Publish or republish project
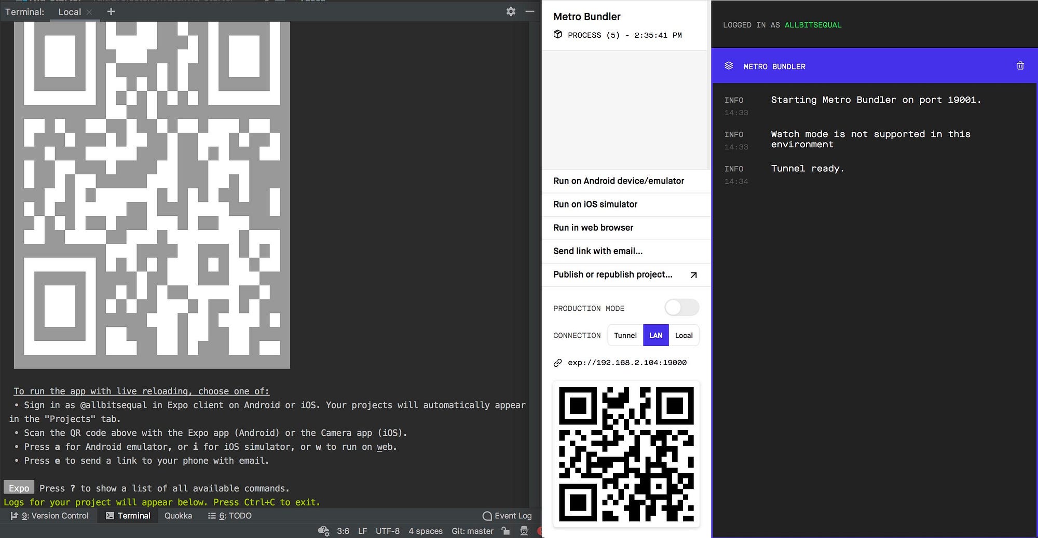1038x538 pixels. pyautogui.click(x=626, y=274)
